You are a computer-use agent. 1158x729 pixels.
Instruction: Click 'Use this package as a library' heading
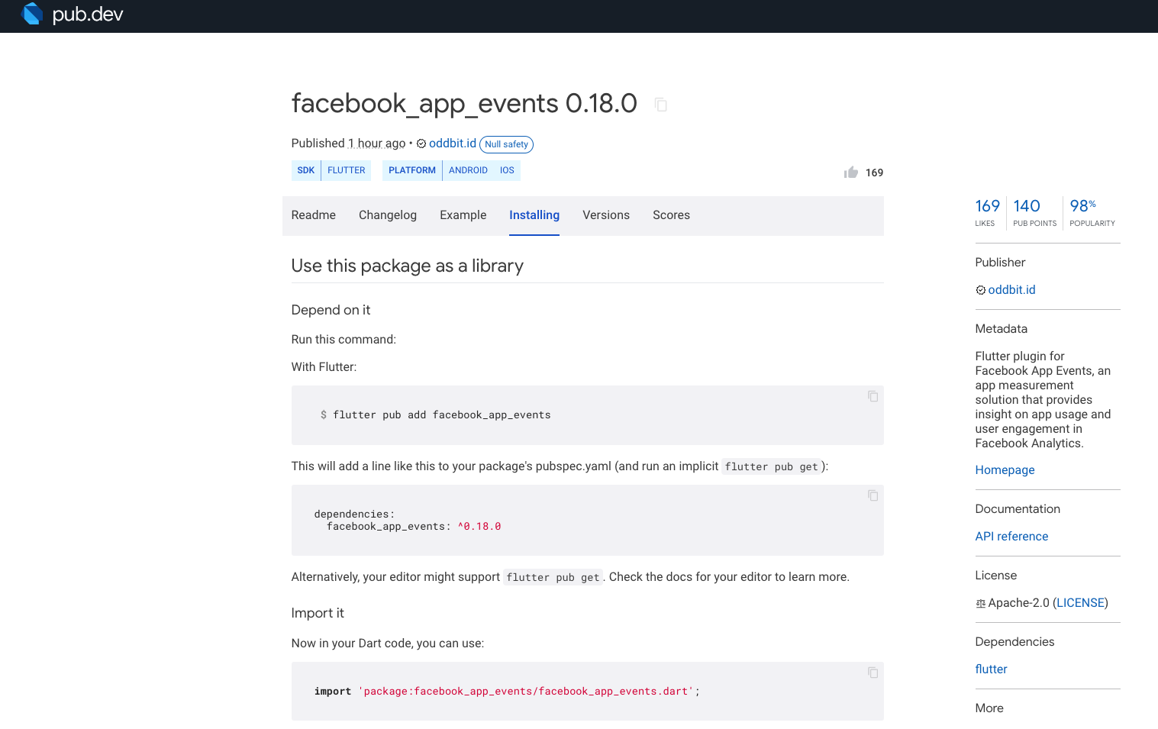coord(408,266)
